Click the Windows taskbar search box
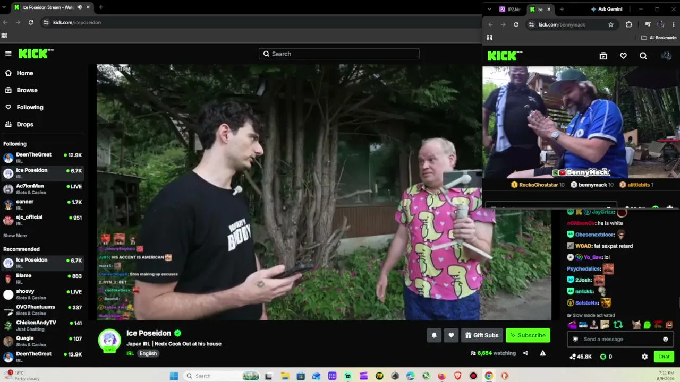The image size is (680, 382). pyautogui.click(x=222, y=376)
